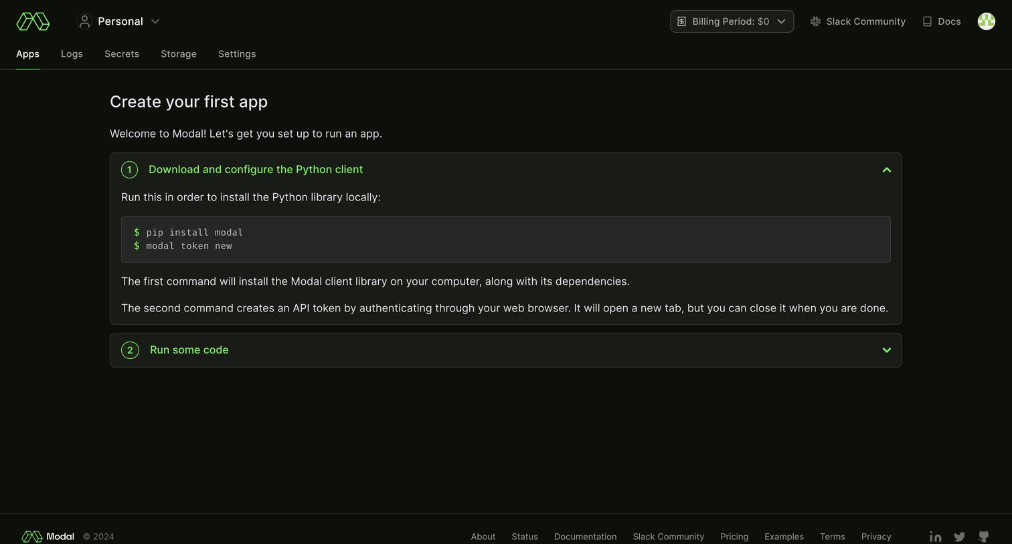Switch to the Secrets tab

(x=122, y=54)
